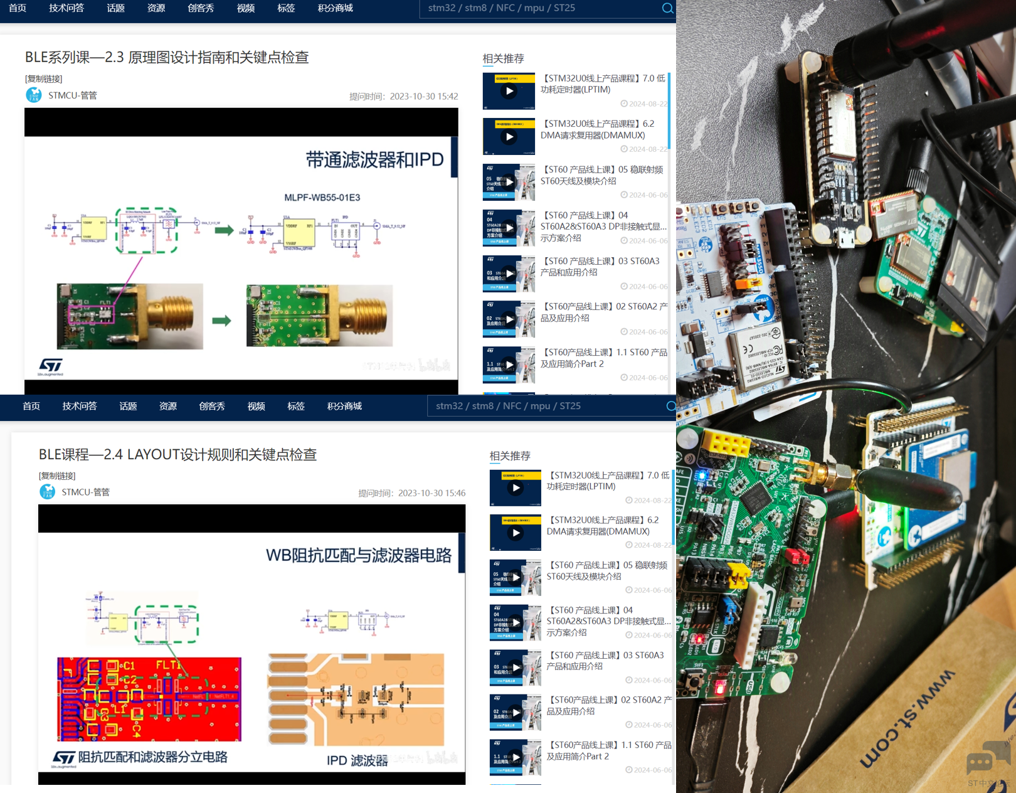Open the 03 ST60A3 产品和应用介绍 title on the 2.4 page
The width and height of the screenshot is (1016, 793).
click(605, 661)
